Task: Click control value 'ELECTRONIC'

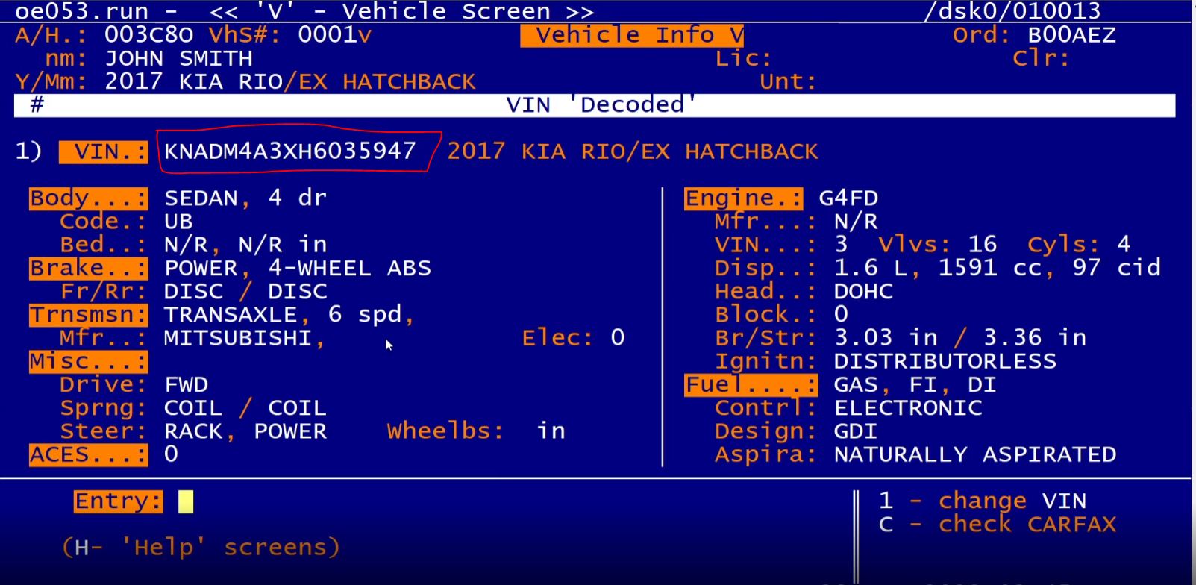Action: click(x=908, y=408)
